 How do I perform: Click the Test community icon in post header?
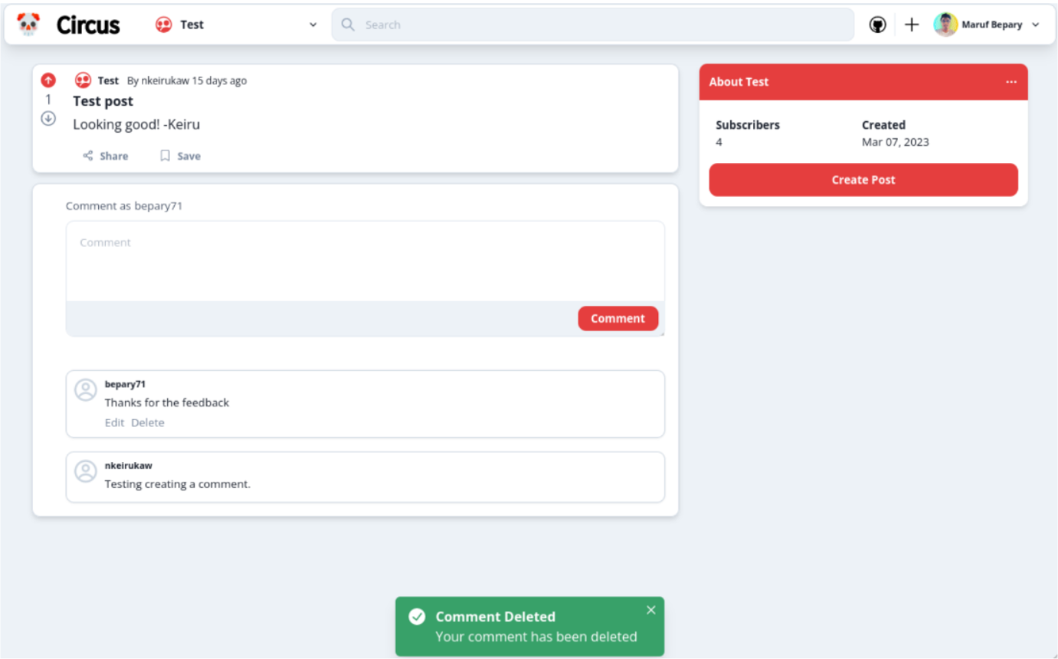click(83, 80)
